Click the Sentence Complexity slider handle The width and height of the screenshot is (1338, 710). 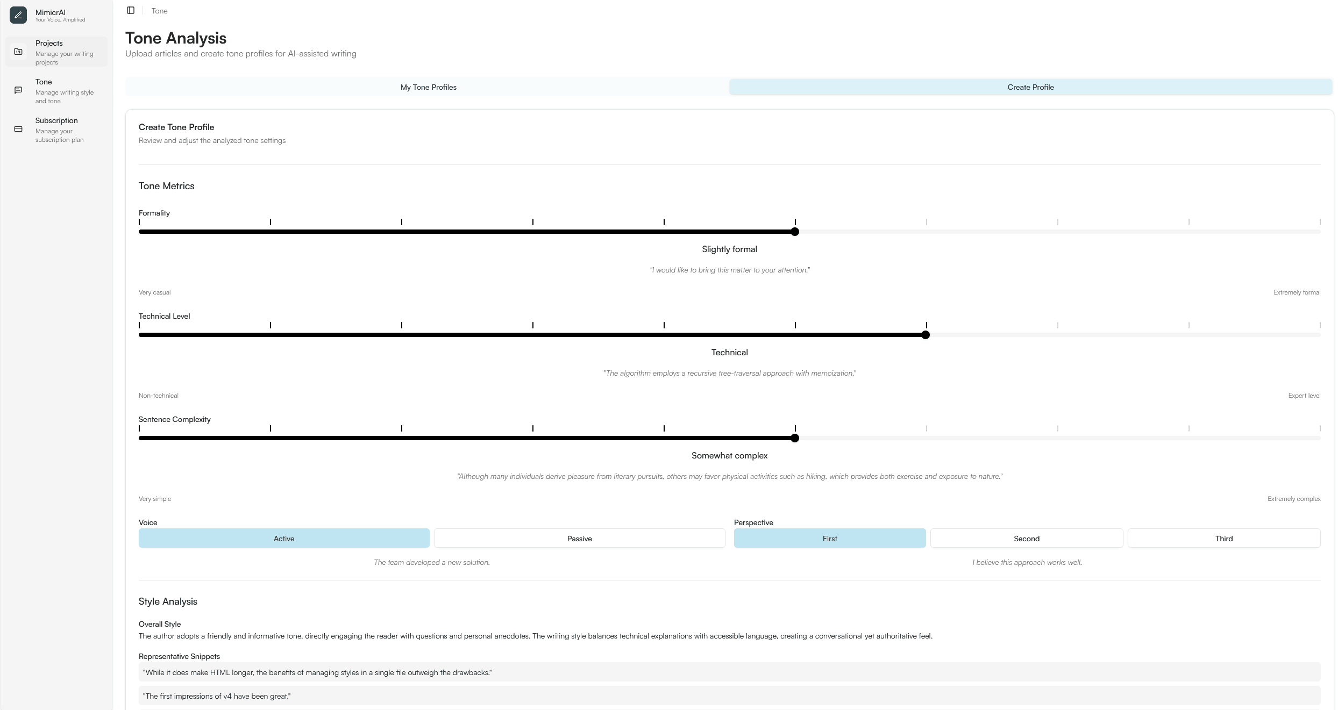click(x=795, y=438)
